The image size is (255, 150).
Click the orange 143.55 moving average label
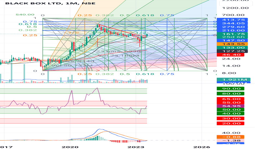[x=232, y=44]
